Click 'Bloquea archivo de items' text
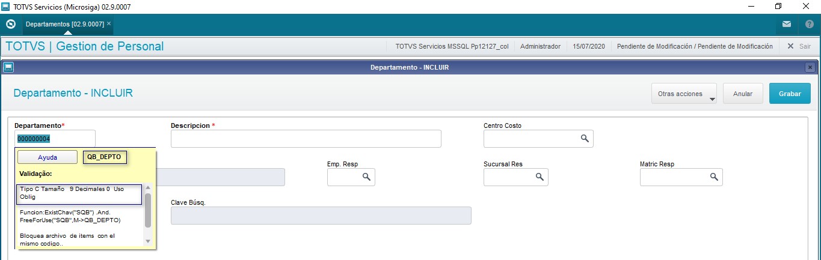 [x=67, y=240]
